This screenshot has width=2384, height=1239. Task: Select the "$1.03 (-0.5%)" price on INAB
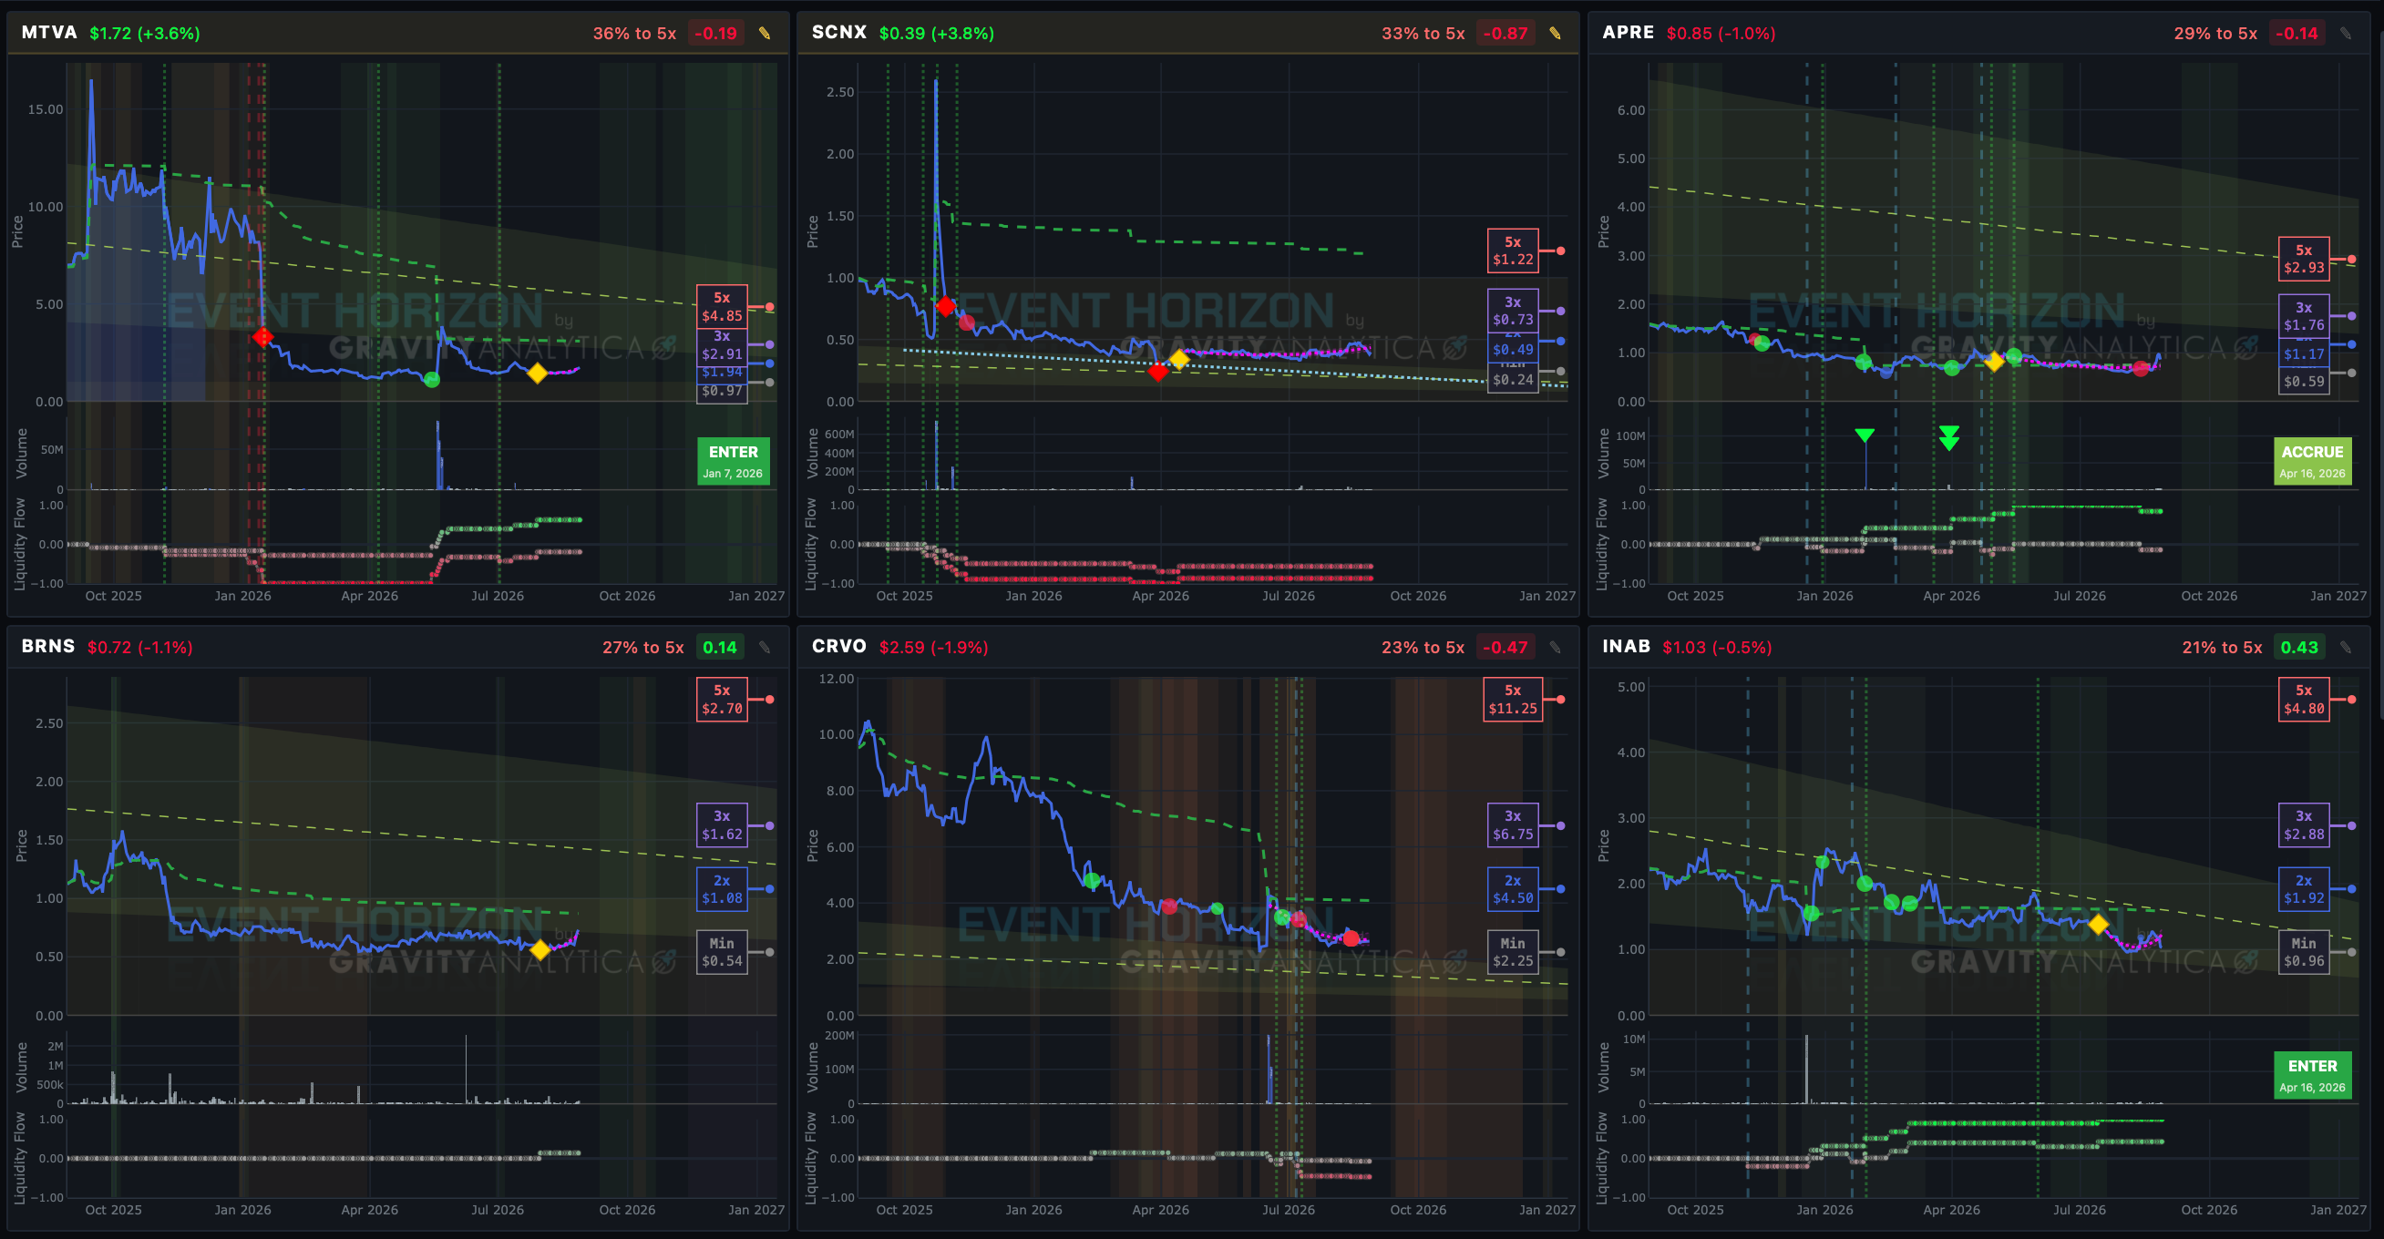1717,648
